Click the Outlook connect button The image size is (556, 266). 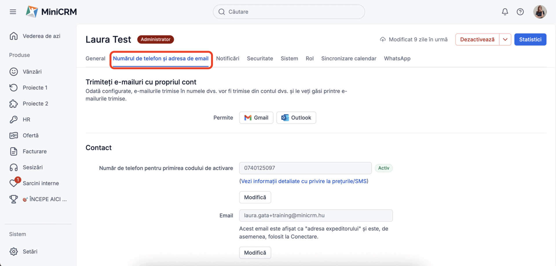[296, 118]
